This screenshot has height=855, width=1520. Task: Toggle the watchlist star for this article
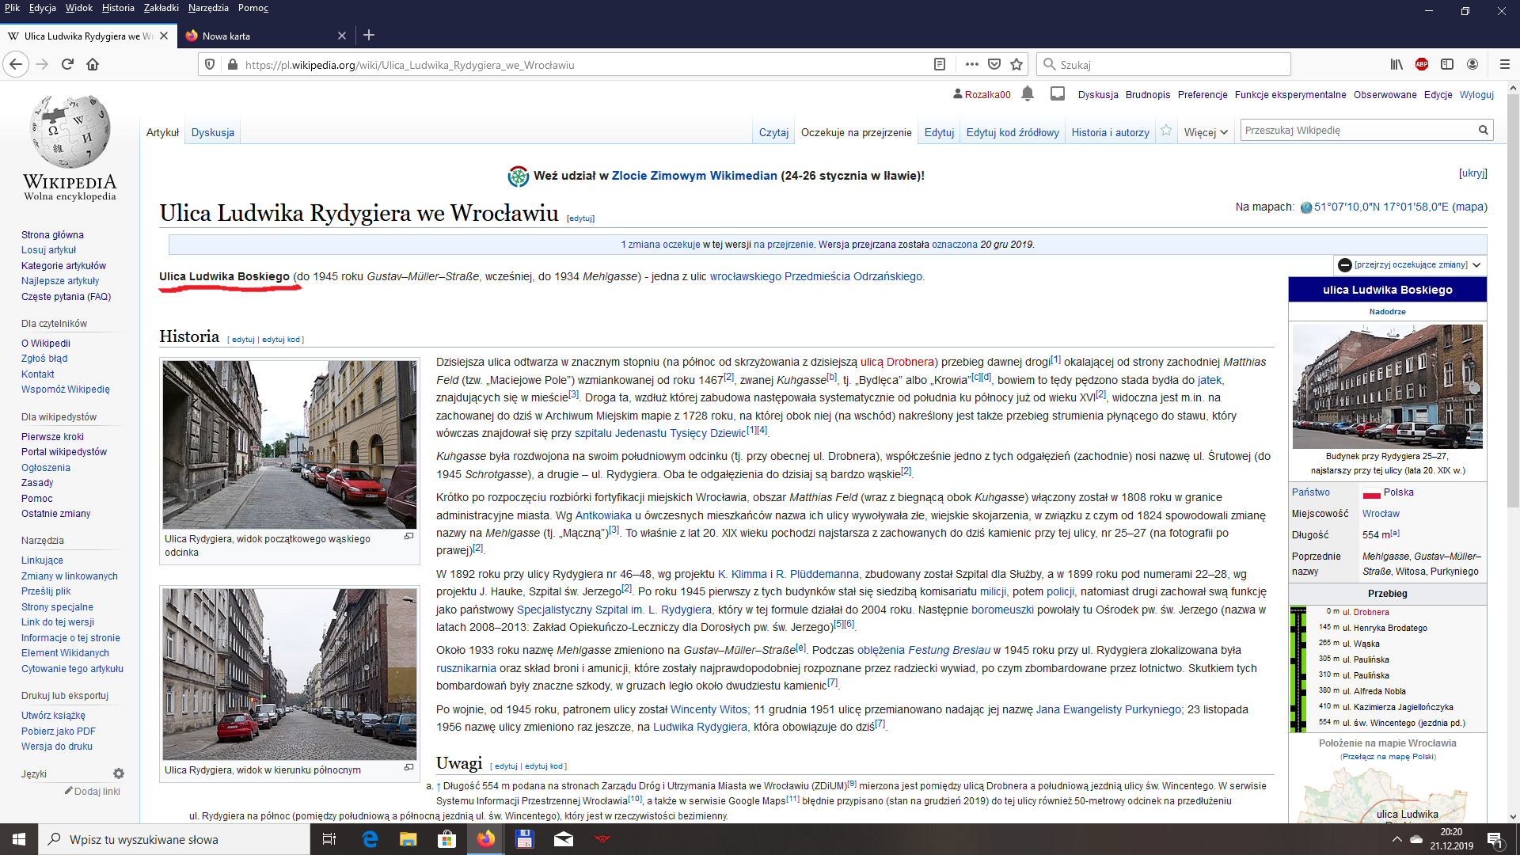tap(1166, 131)
